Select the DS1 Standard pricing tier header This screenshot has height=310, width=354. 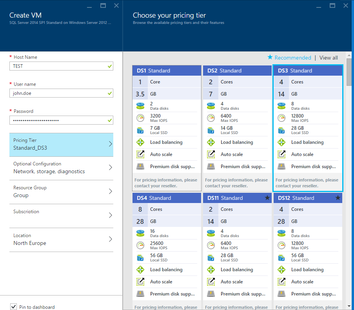point(167,71)
